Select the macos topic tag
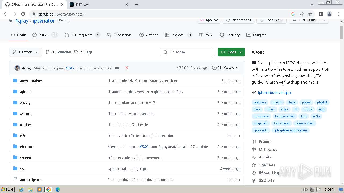344x193 pixels. [x=277, y=102]
